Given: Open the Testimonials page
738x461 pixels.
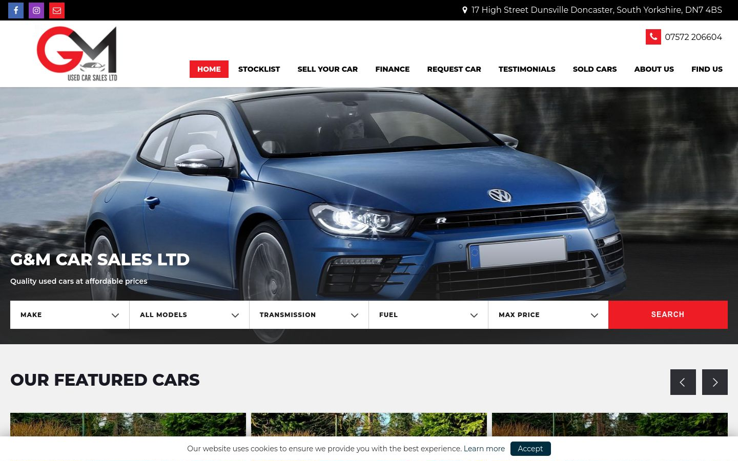Looking at the screenshot, I should pyautogui.click(x=527, y=69).
